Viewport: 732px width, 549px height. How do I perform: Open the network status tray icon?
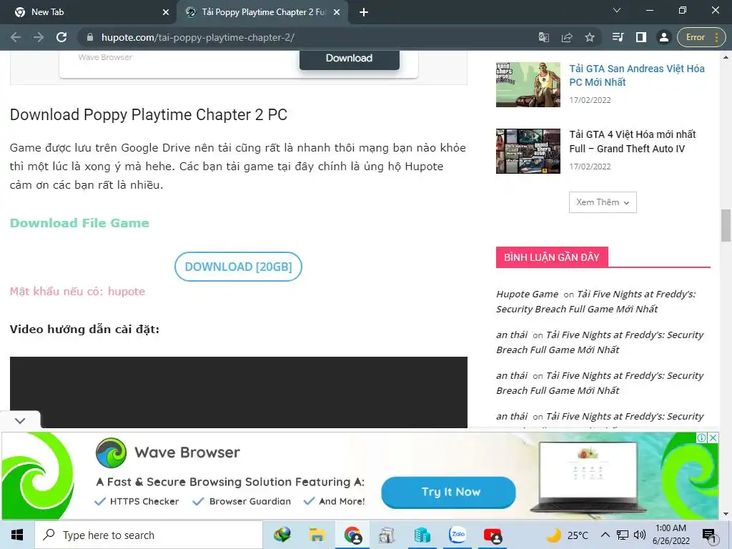[623, 535]
